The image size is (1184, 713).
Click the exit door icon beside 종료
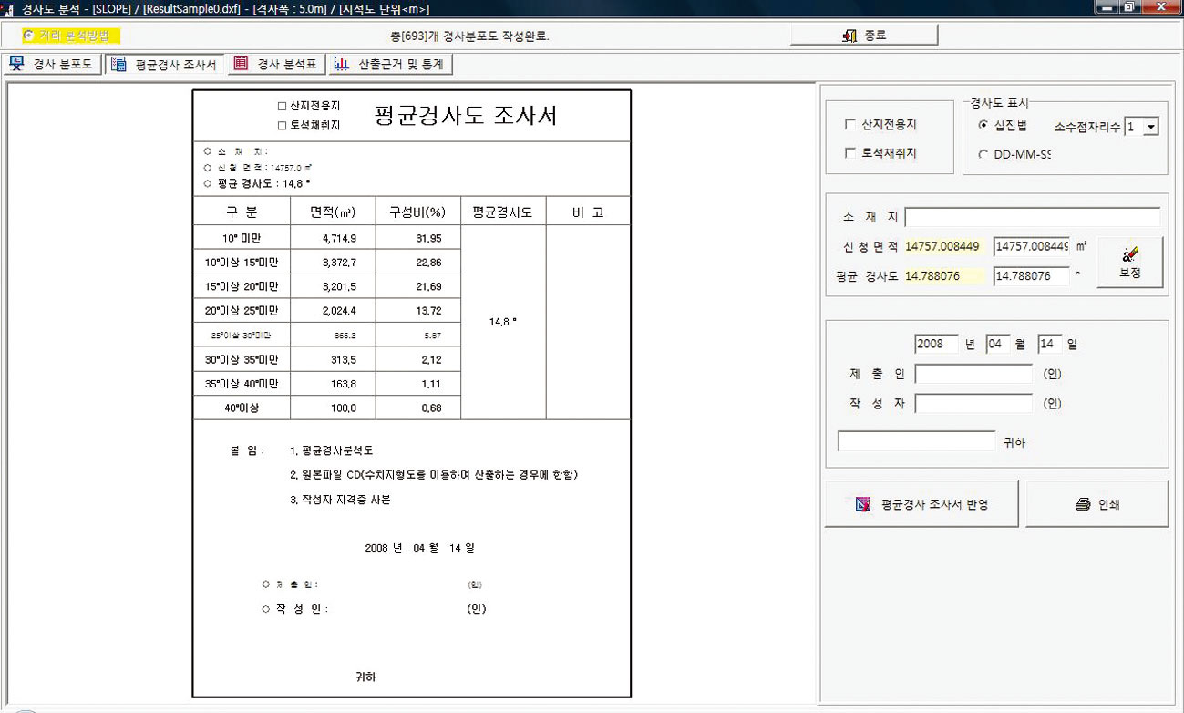(x=849, y=36)
